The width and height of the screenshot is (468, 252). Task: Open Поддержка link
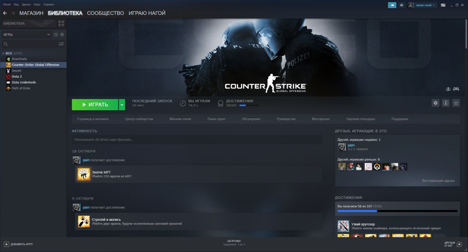(x=400, y=119)
